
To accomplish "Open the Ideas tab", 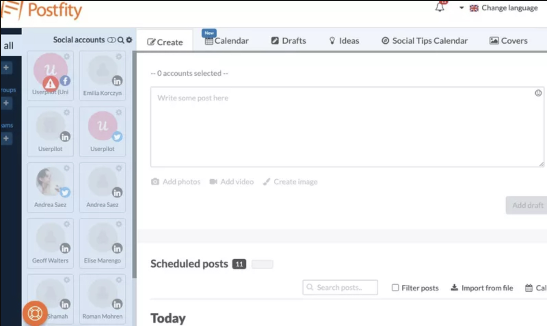I will click(344, 41).
